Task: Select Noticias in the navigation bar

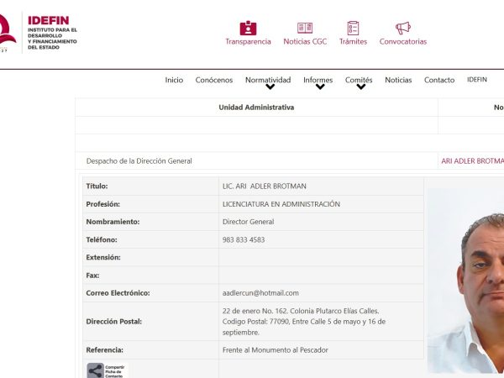Action: tap(398, 80)
